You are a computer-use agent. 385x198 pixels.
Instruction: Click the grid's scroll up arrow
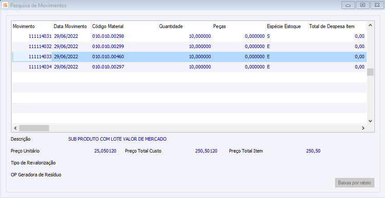pyautogui.click(x=370, y=26)
